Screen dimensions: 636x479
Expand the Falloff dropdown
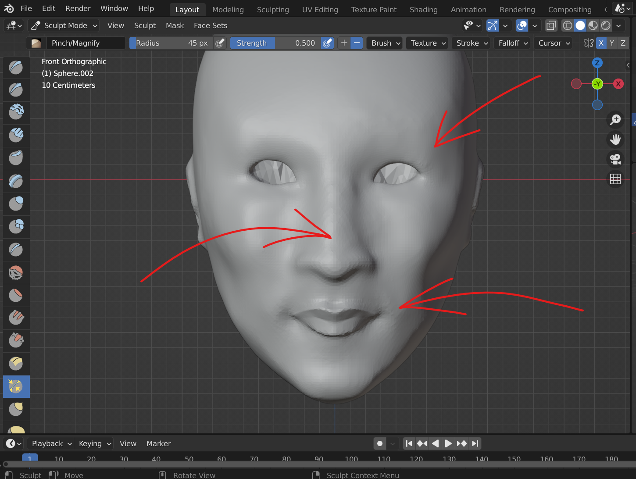(x=513, y=43)
